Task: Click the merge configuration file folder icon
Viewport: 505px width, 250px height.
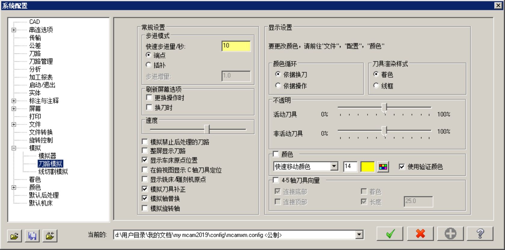Action: point(50,236)
